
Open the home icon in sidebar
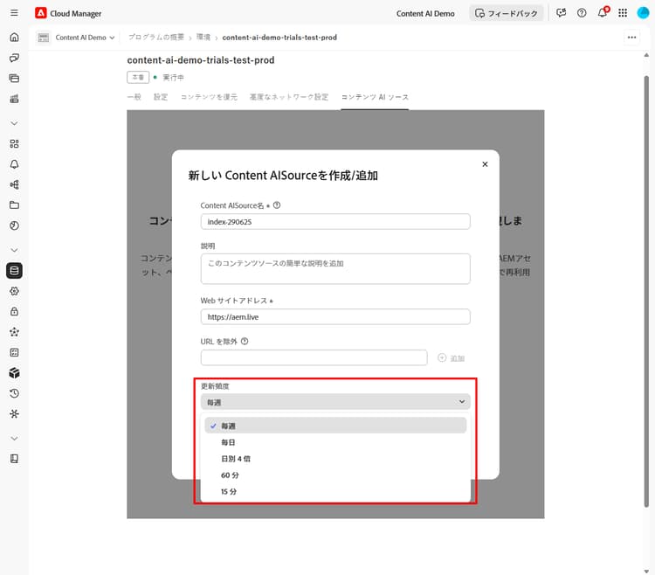pyautogui.click(x=14, y=38)
